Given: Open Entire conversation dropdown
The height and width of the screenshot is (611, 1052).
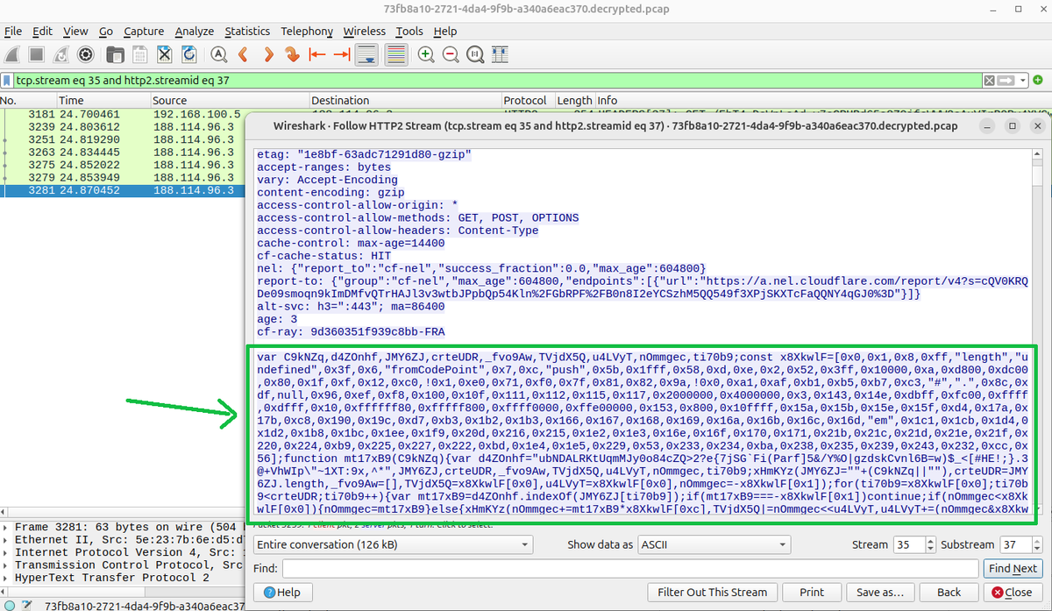Looking at the screenshot, I should click(392, 544).
